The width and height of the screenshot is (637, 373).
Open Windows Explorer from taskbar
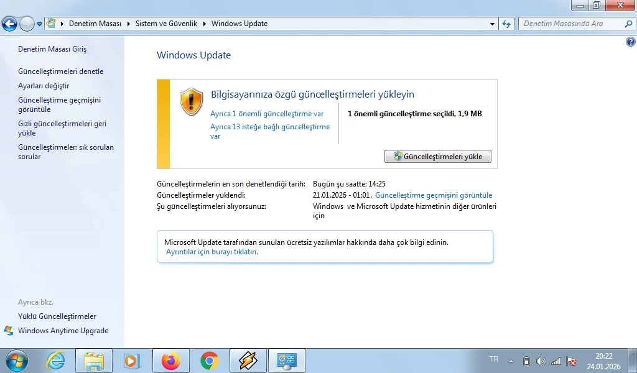click(x=94, y=361)
